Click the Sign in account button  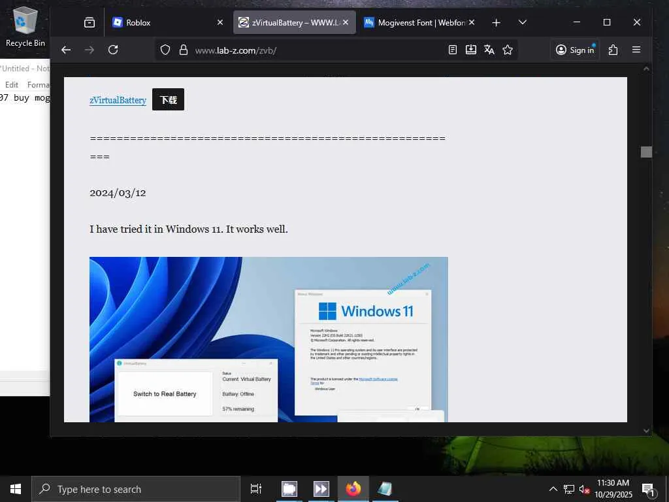click(x=575, y=50)
